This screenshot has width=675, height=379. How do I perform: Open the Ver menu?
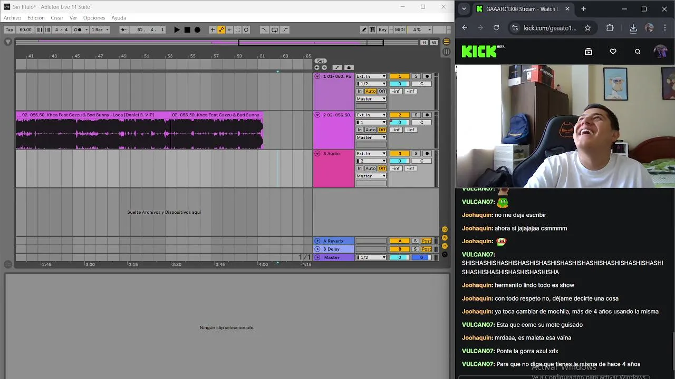73,18
